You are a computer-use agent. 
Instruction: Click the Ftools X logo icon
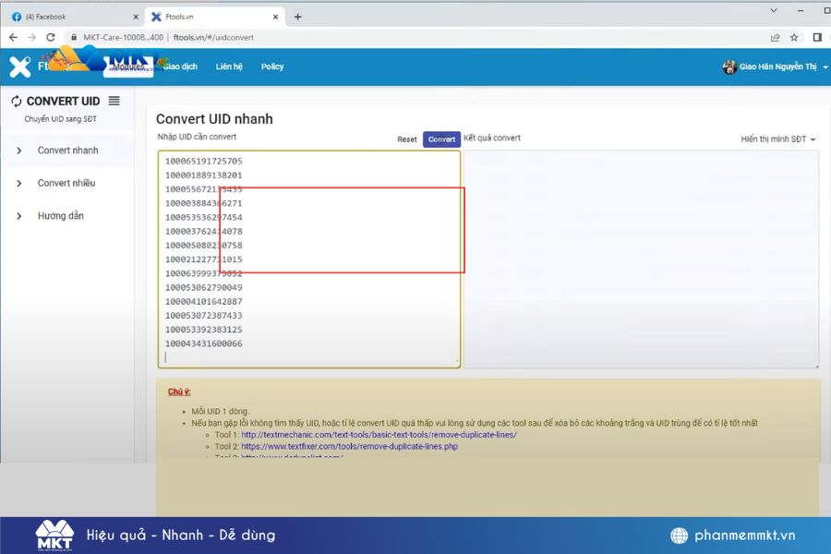tap(20, 66)
